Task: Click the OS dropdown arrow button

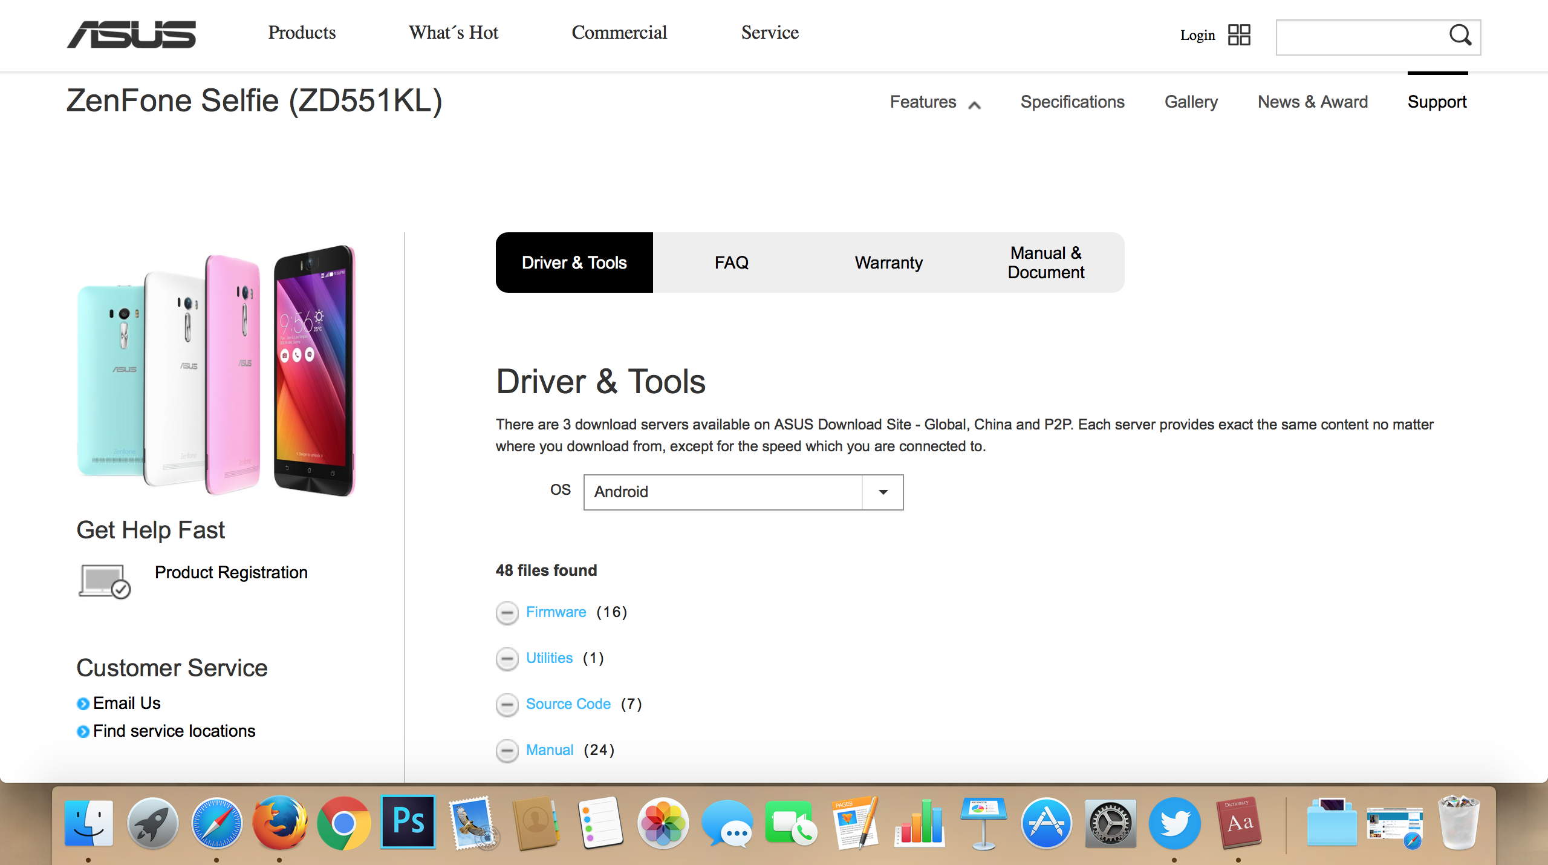Action: click(883, 492)
